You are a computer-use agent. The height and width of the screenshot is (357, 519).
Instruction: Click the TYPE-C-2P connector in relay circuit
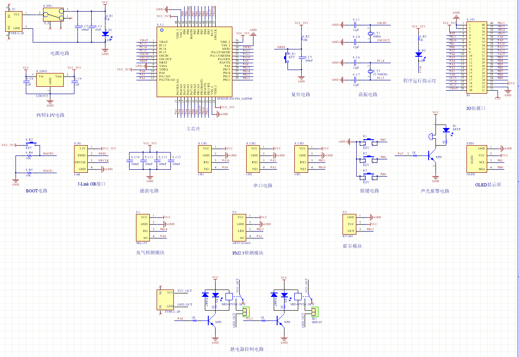tap(166, 299)
